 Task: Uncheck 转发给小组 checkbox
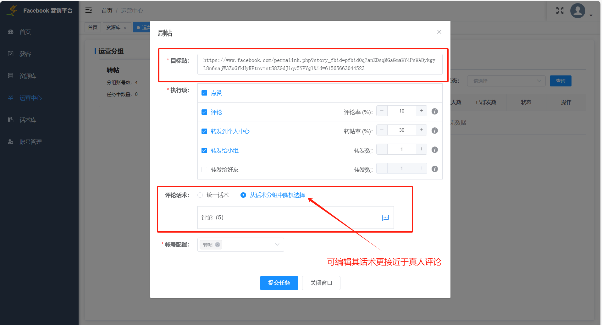204,150
